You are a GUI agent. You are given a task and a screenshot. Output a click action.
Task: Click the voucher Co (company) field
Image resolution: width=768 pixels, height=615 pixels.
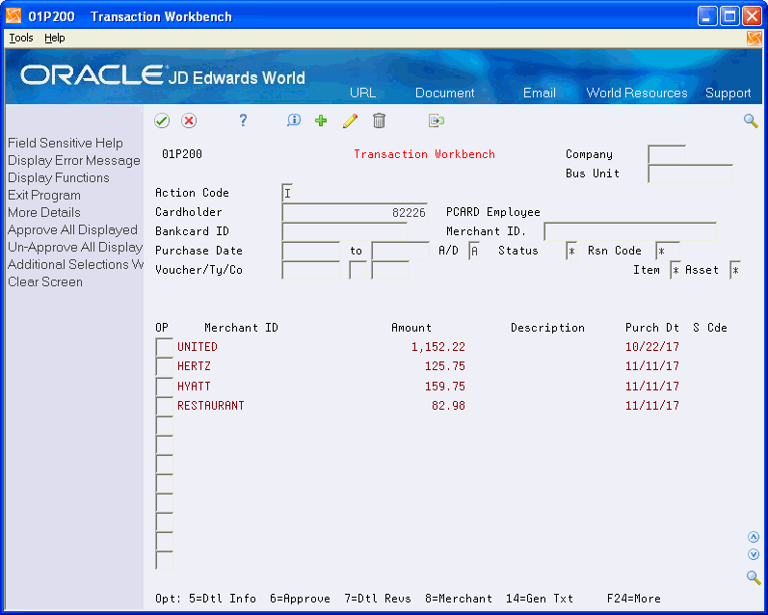click(x=390, y=270)
